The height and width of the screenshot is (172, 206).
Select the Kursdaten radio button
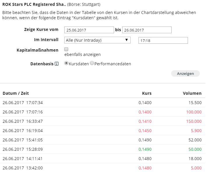coord(66,63)
